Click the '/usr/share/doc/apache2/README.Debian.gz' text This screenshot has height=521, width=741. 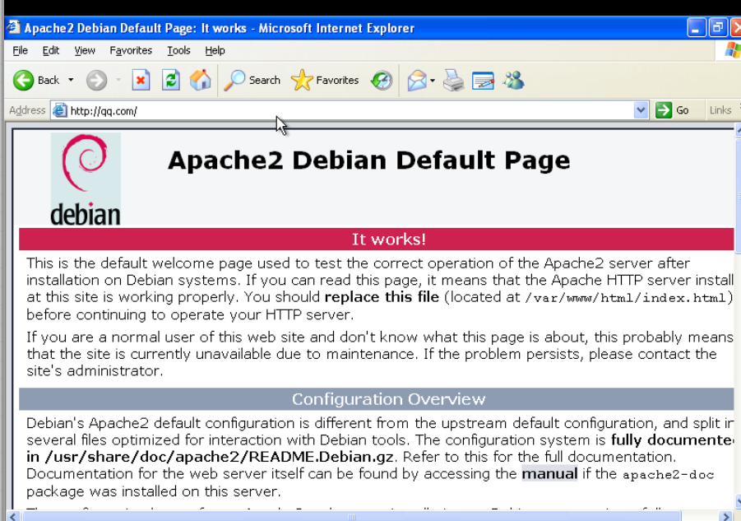(x=220, y=457)
